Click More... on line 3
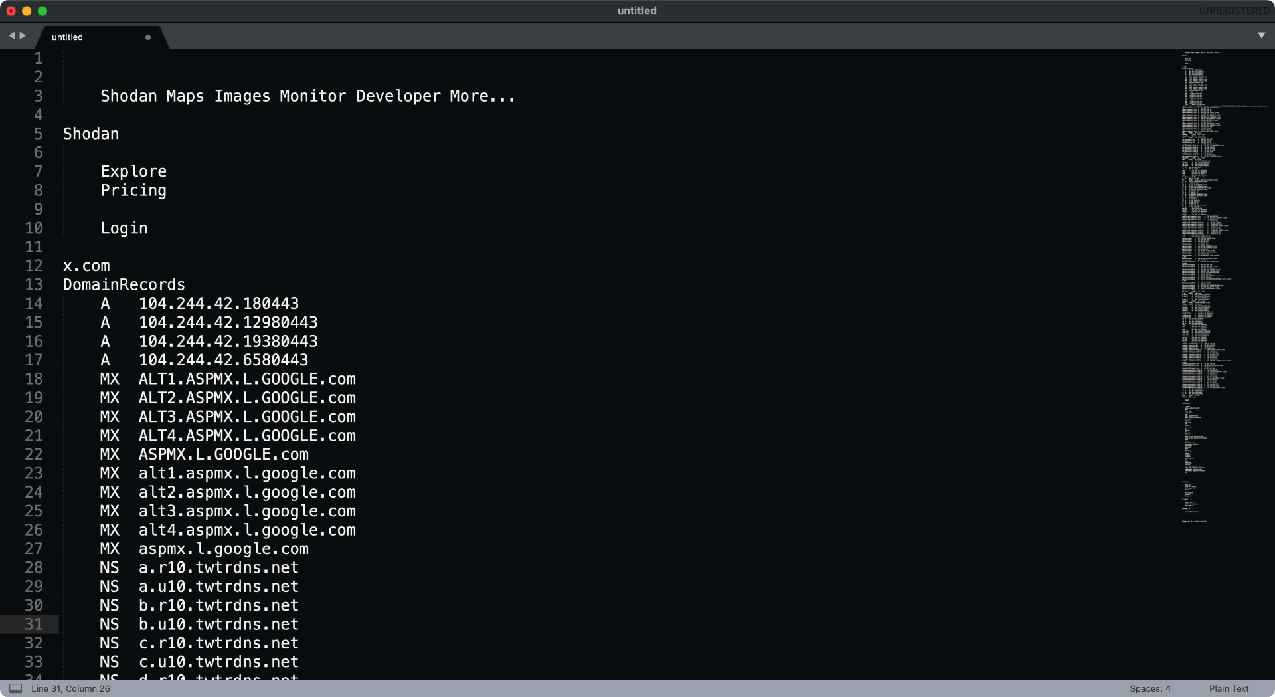 point(483,96)
